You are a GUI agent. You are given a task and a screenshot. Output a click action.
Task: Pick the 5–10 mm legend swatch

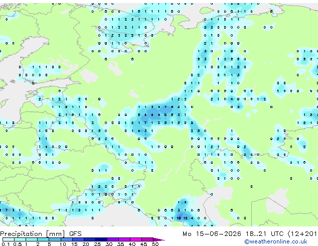pyautogui.click(x=55, y=239)
